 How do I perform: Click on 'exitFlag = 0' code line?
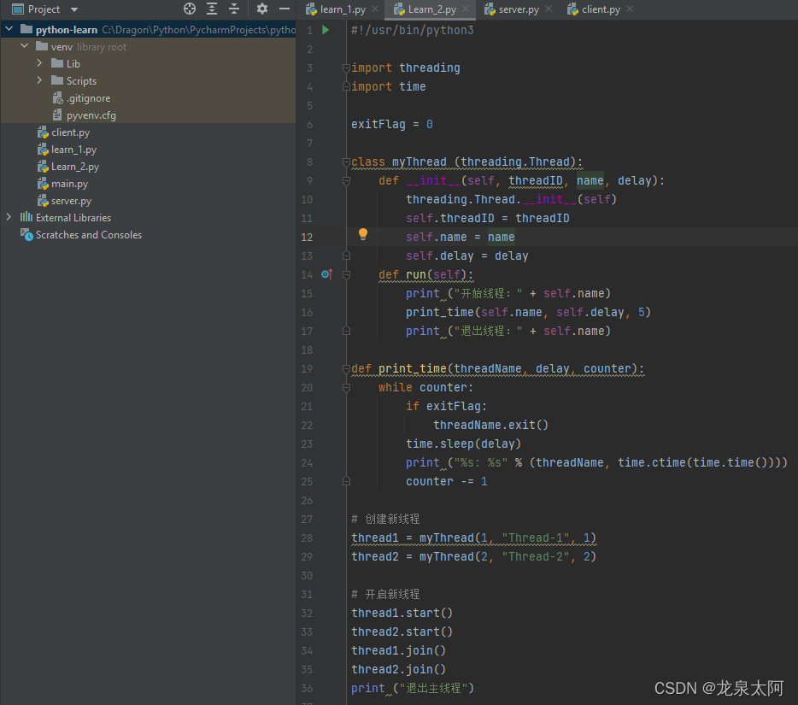392,124
